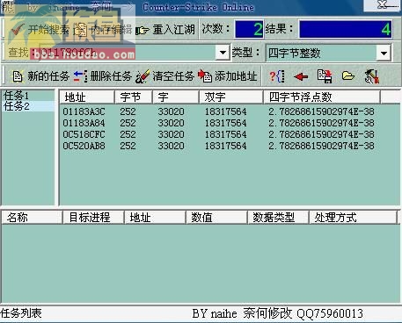Viewport: 402px width, 323px height.
Task: Clear all tasks with 清空任务
Action: [164, 76]
